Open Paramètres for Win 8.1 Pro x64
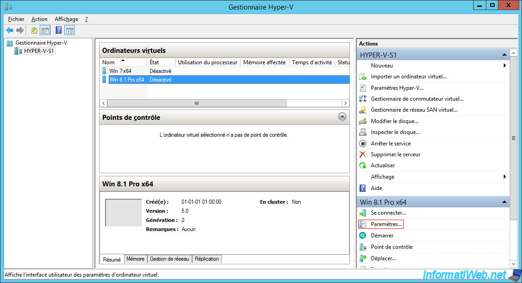The width and height of the screenshot is (522, 283). coord(386,224)
